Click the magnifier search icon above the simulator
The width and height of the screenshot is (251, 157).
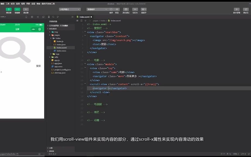(x=53, y=17)
